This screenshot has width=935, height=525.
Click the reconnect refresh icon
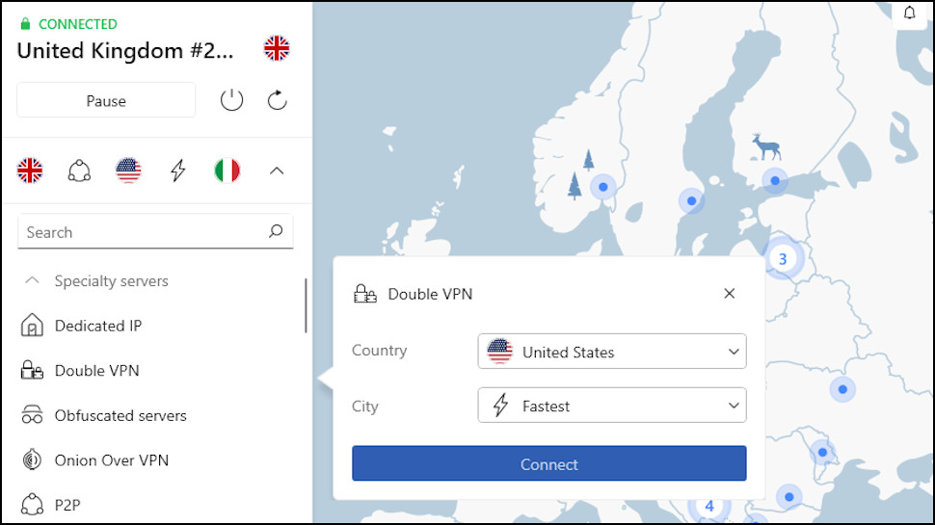[x=277, y=100]
